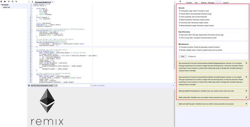Toggle Check effects reentrancy option

[x=180, y=14]
